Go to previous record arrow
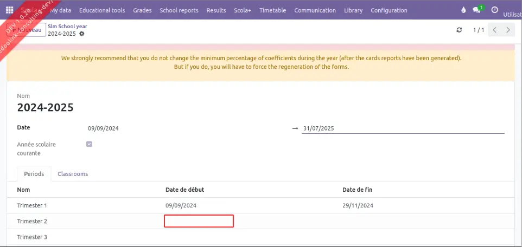This screenshot has height=247, width=522. coord(495,30)
